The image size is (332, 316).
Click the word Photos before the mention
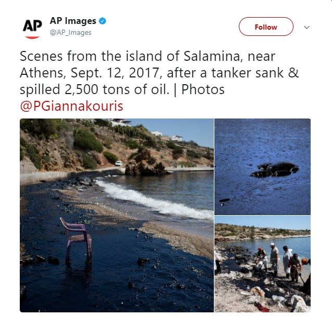(x=203, y=89)
